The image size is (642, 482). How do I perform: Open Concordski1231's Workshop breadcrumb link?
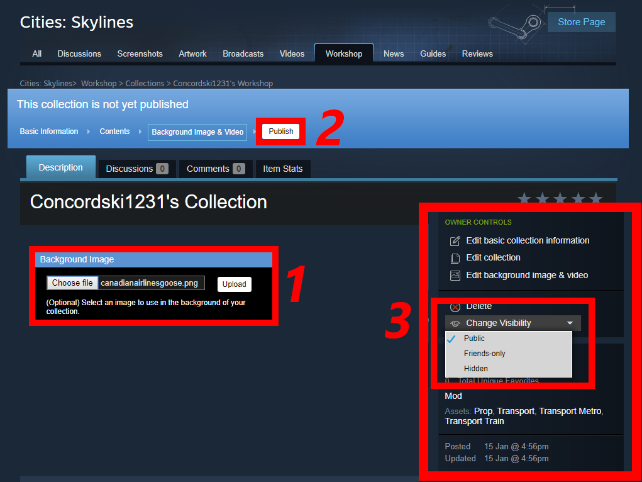[x=223, y=84]
